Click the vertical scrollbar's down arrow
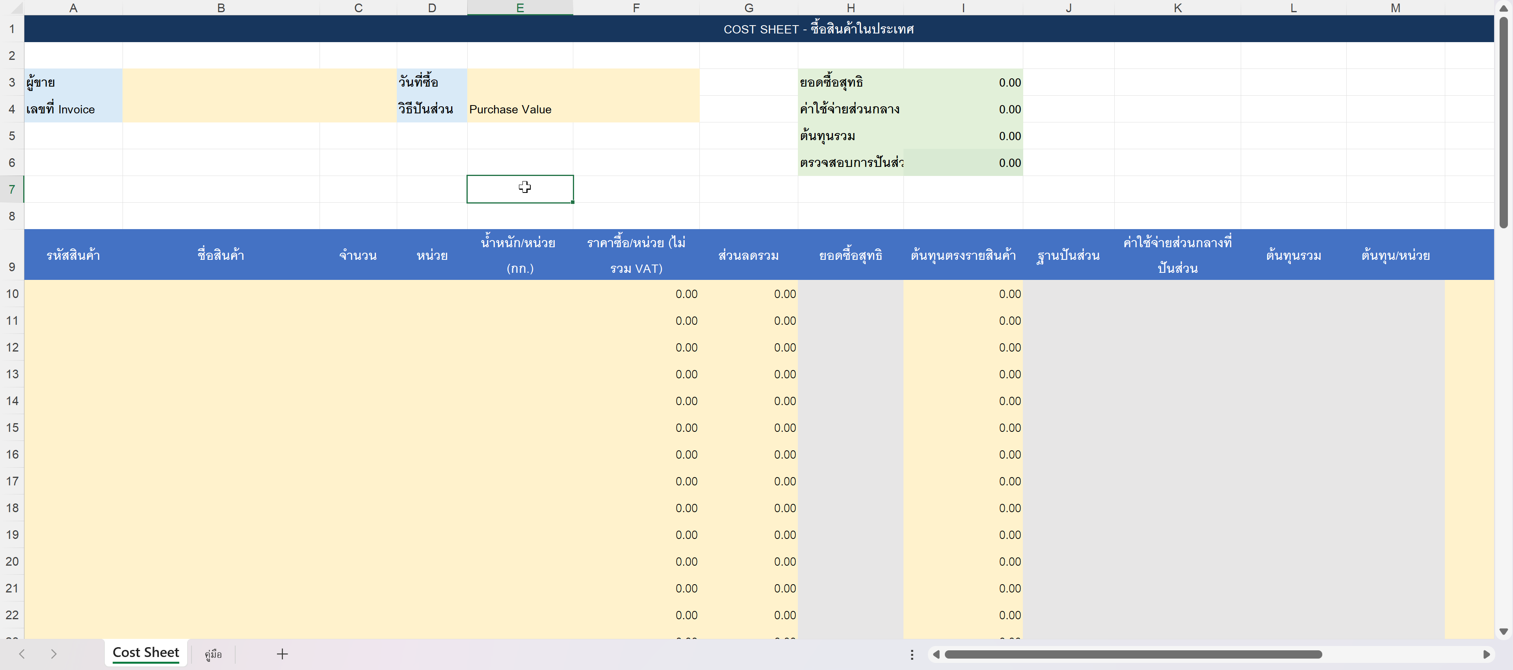This screenshot has width=1513, height=670. point(1504,631)
